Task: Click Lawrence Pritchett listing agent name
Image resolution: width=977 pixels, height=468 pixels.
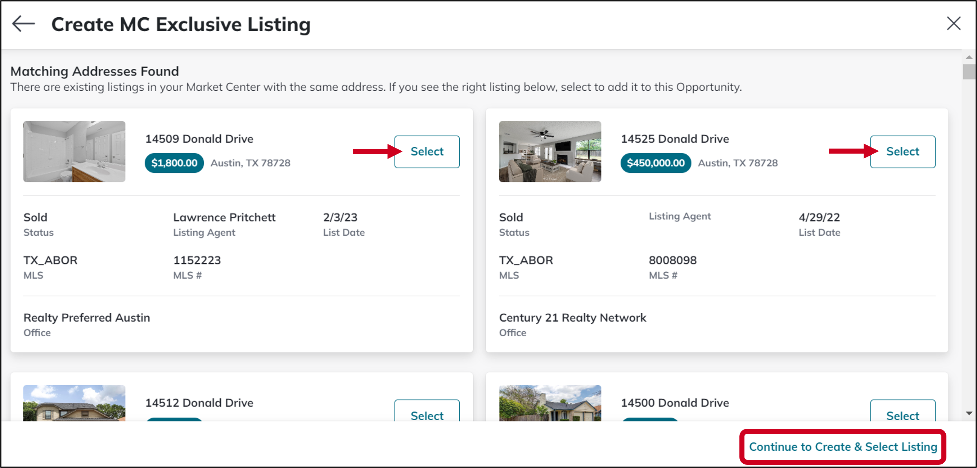Action: click(x=224, y=218)
